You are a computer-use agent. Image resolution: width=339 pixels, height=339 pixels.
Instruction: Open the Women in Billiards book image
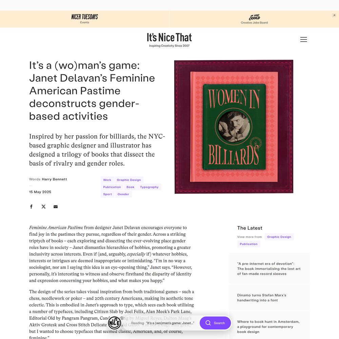click(234, 127)
